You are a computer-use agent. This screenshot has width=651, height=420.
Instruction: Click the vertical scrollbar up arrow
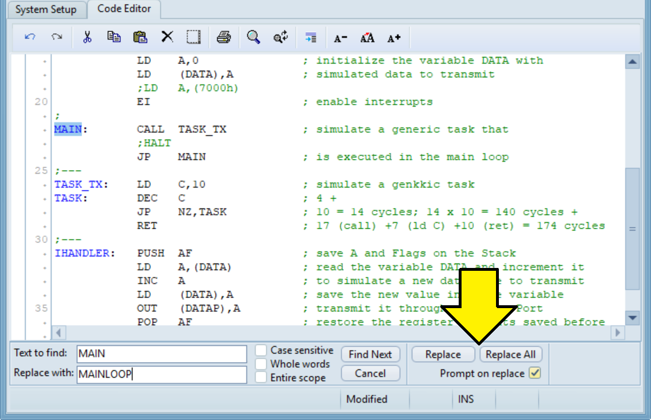pos(632,62)
